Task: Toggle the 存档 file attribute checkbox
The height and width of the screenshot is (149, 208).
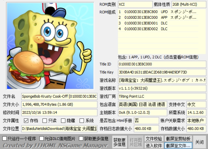Action: [26, 121]
